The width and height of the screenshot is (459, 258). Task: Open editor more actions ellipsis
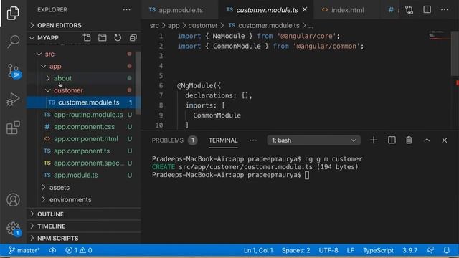pos(445,9)
